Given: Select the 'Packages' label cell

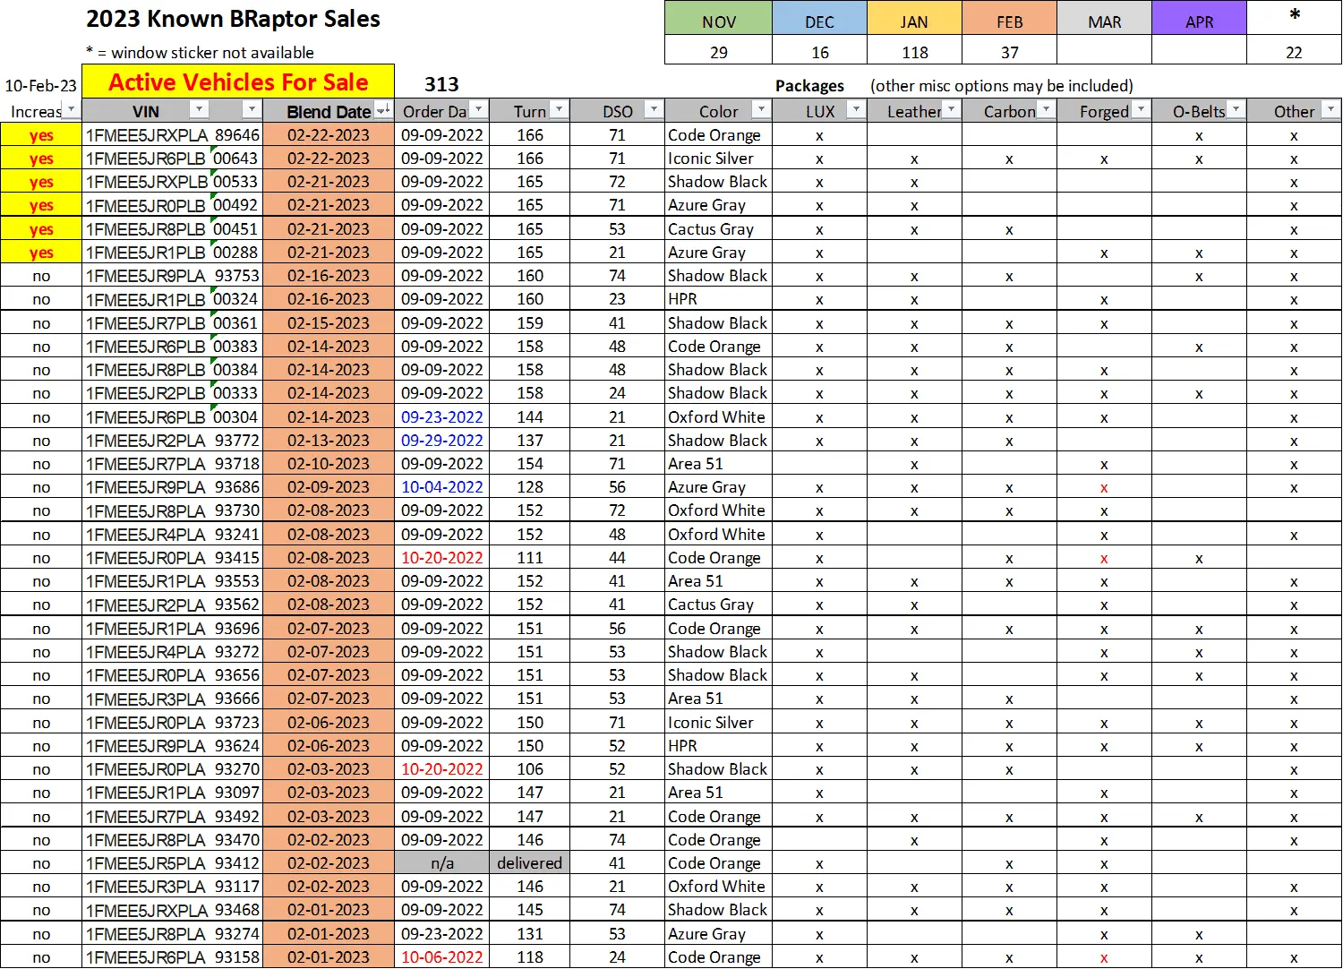Looking at the screenshot, I should coord(809,86).
